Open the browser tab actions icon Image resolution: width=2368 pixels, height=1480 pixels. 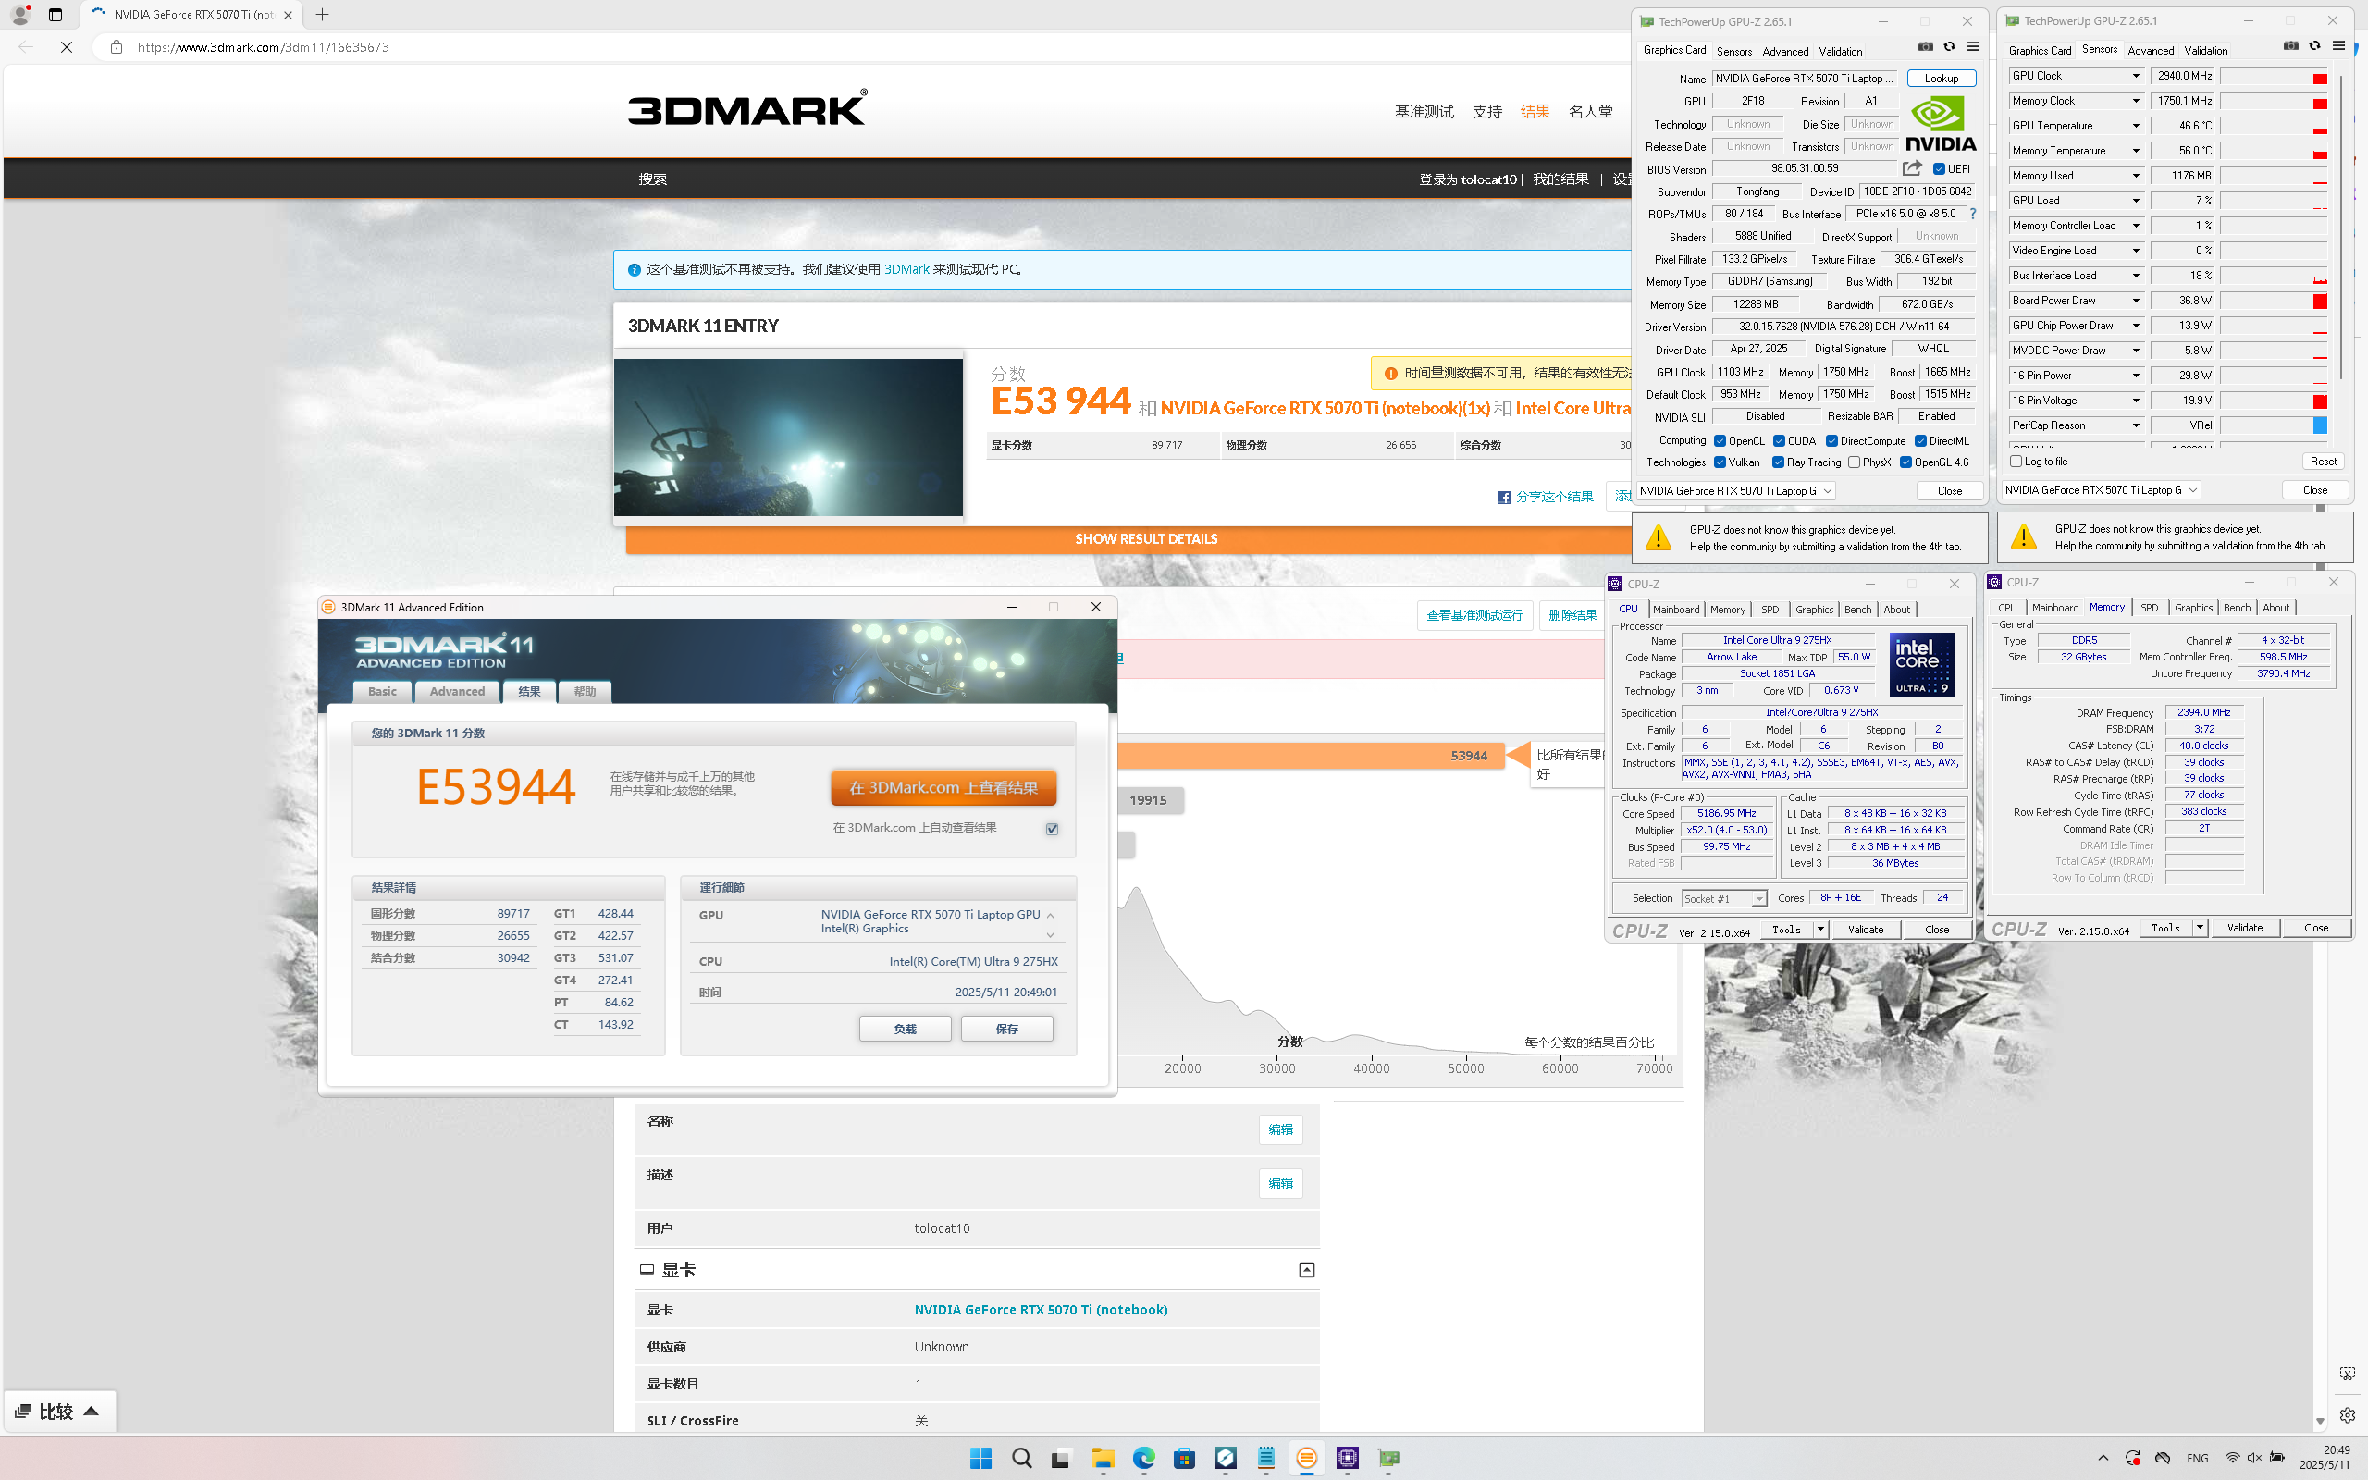(x=55, y=15)
